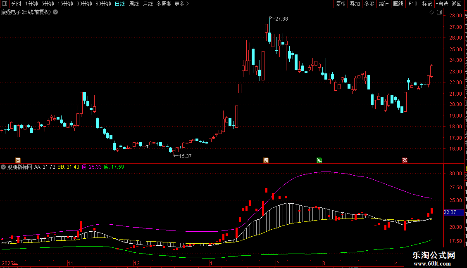The image size is (467, 268).
Task: Click the 复权 adjustment button
Action: (341, 4)
